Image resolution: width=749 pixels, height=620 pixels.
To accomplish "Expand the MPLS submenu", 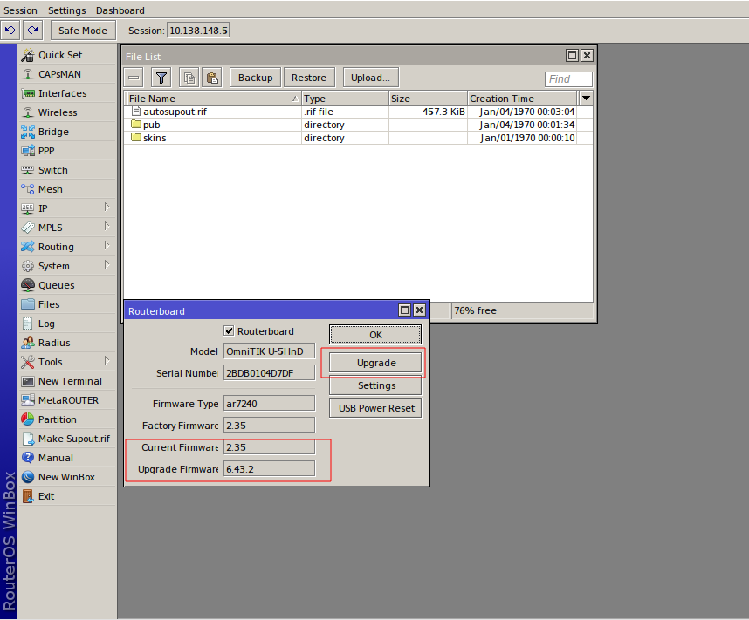I will 67,228.
